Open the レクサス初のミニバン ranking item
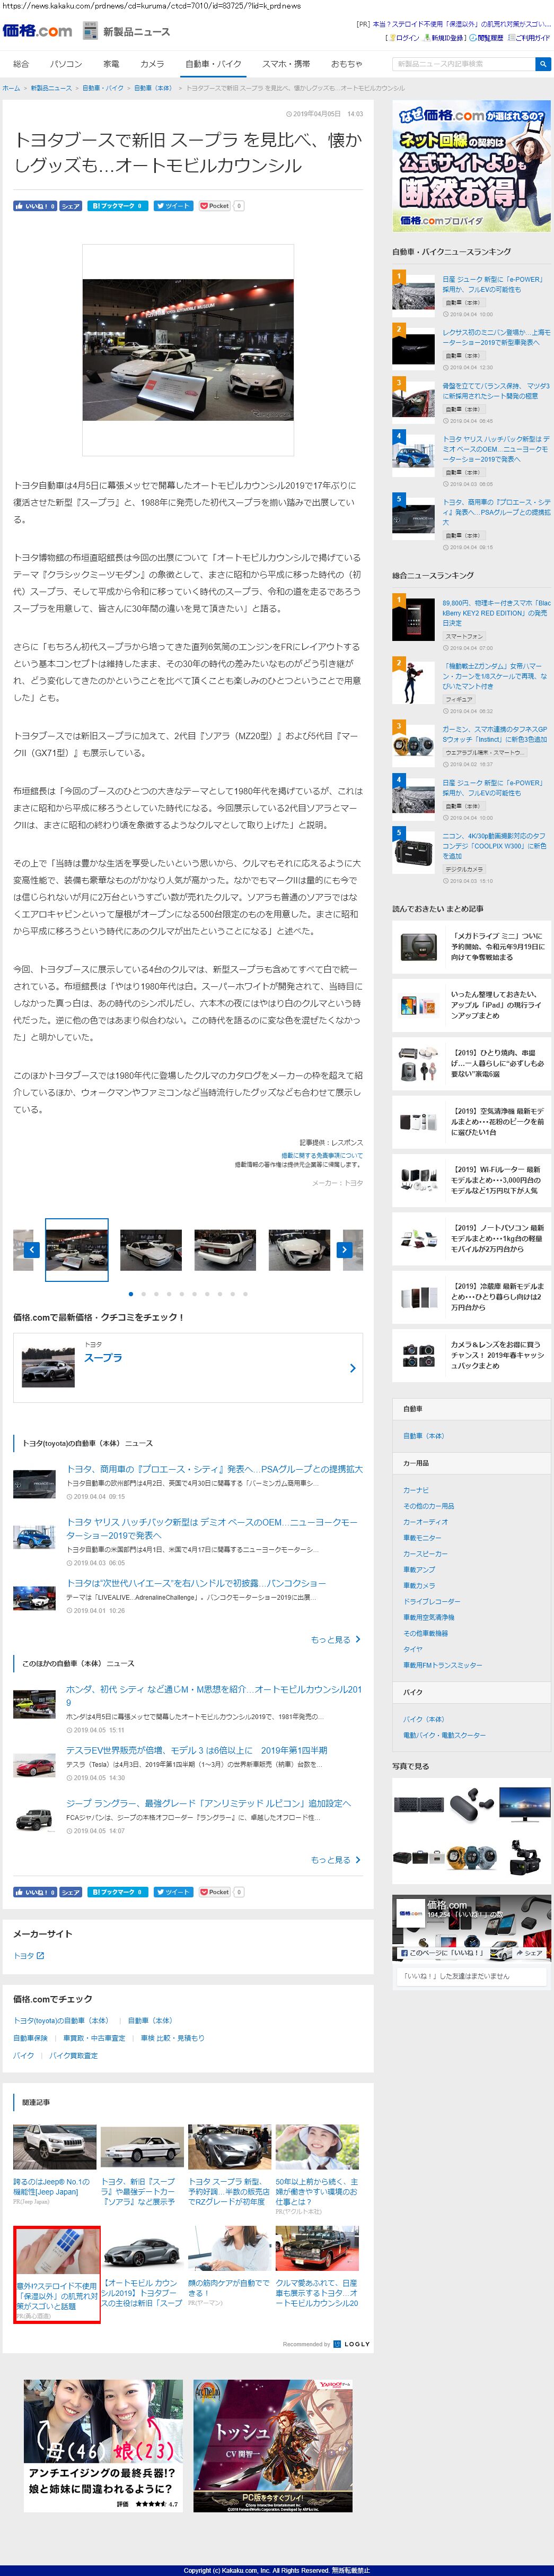The image size is (554, 2576). [x=496, y=337]
